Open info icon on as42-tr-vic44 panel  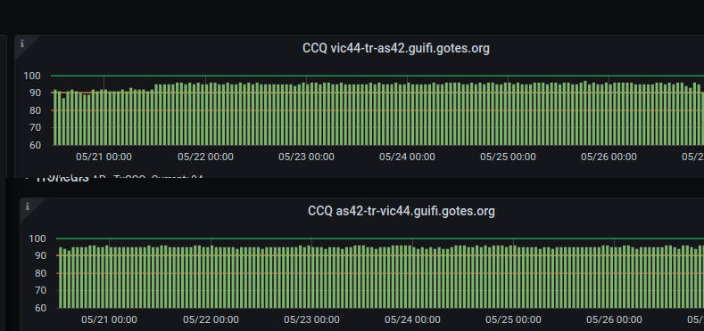(x=28, y=206)
